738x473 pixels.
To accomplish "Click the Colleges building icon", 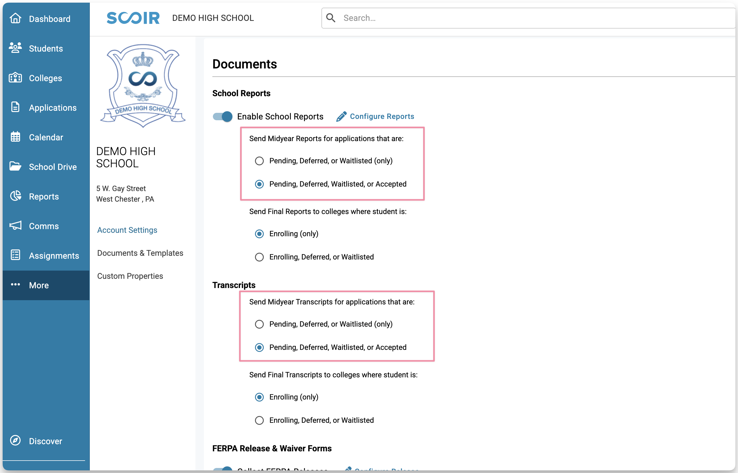I will [x=15, y=78].
